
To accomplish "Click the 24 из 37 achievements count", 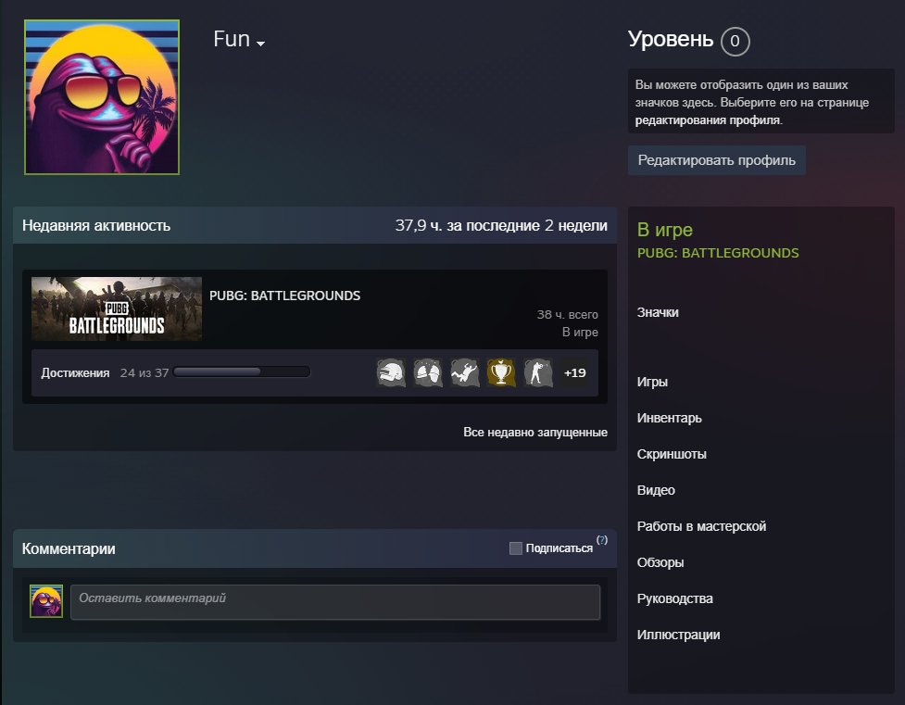I will (x=145, y=373).
